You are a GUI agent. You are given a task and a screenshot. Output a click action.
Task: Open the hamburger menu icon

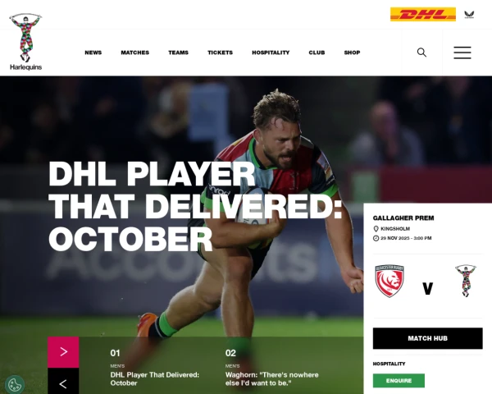pos(462,53)
